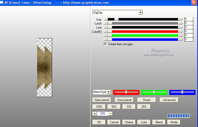The width and height of the screenshot is (198, 127).
Task: Click the Mode button
Action: (x=174, y=122)
